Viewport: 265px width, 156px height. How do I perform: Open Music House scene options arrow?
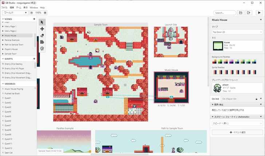pos(261,20)
